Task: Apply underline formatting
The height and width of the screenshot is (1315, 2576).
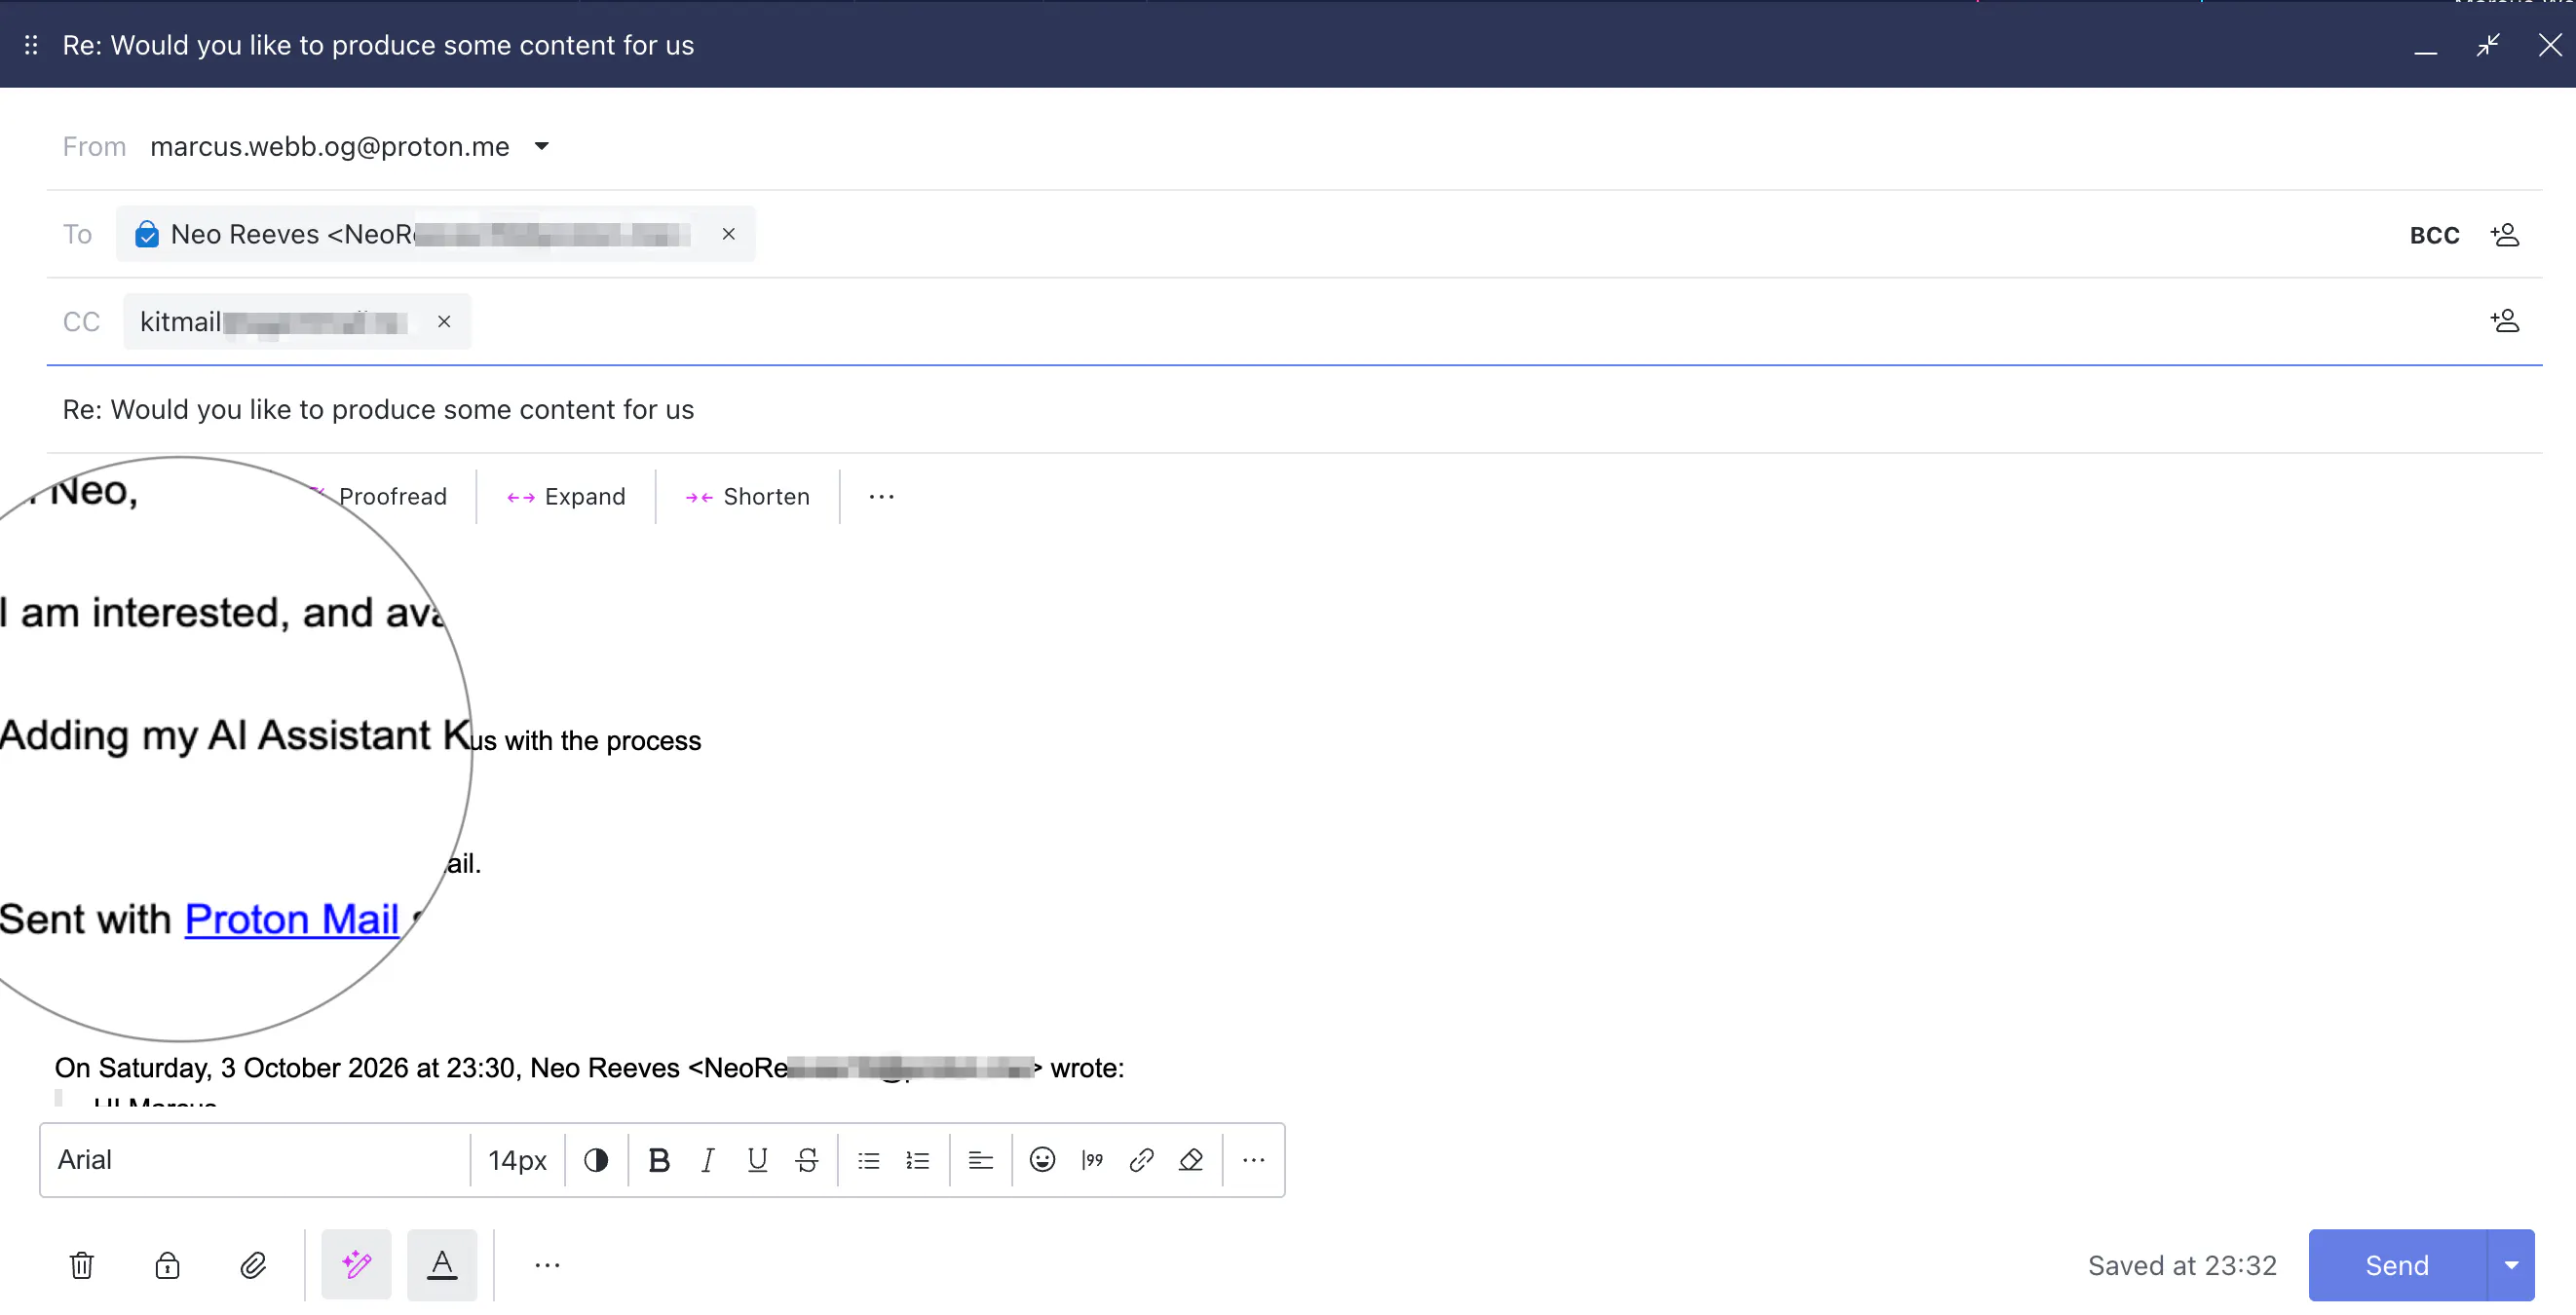Action: (757, 1160)
